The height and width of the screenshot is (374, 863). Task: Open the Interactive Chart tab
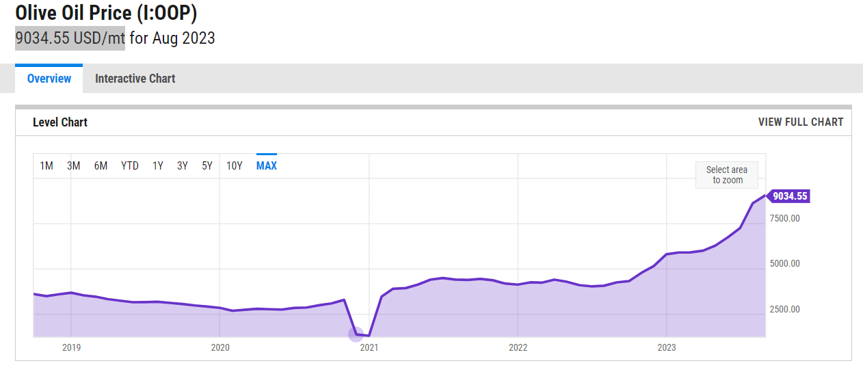click(x=135, y=79)
